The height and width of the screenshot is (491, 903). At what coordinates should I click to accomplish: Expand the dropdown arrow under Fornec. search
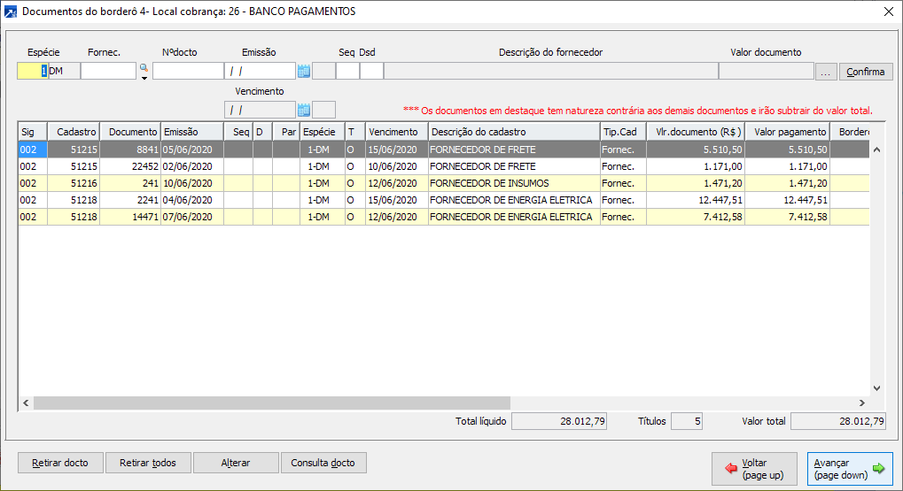pos(144,79)
